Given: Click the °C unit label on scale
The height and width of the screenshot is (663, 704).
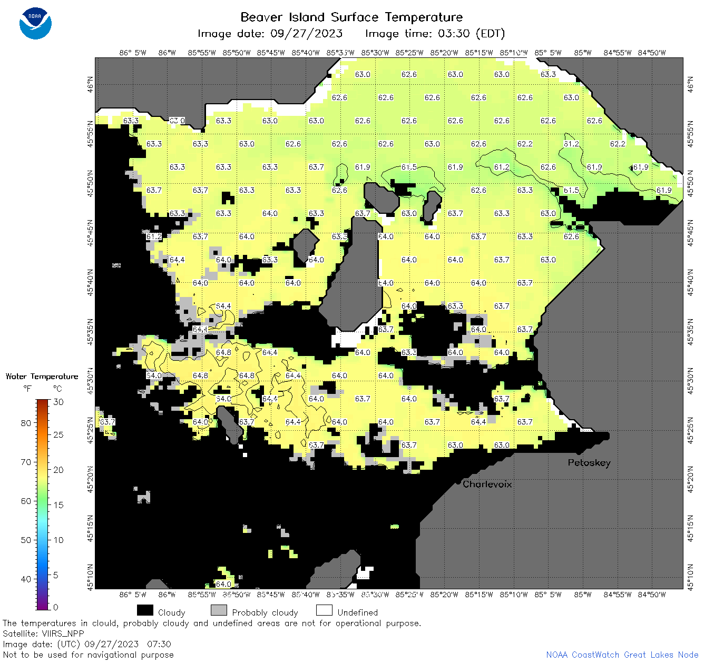Looking at the screenshot, I should 57,389.
